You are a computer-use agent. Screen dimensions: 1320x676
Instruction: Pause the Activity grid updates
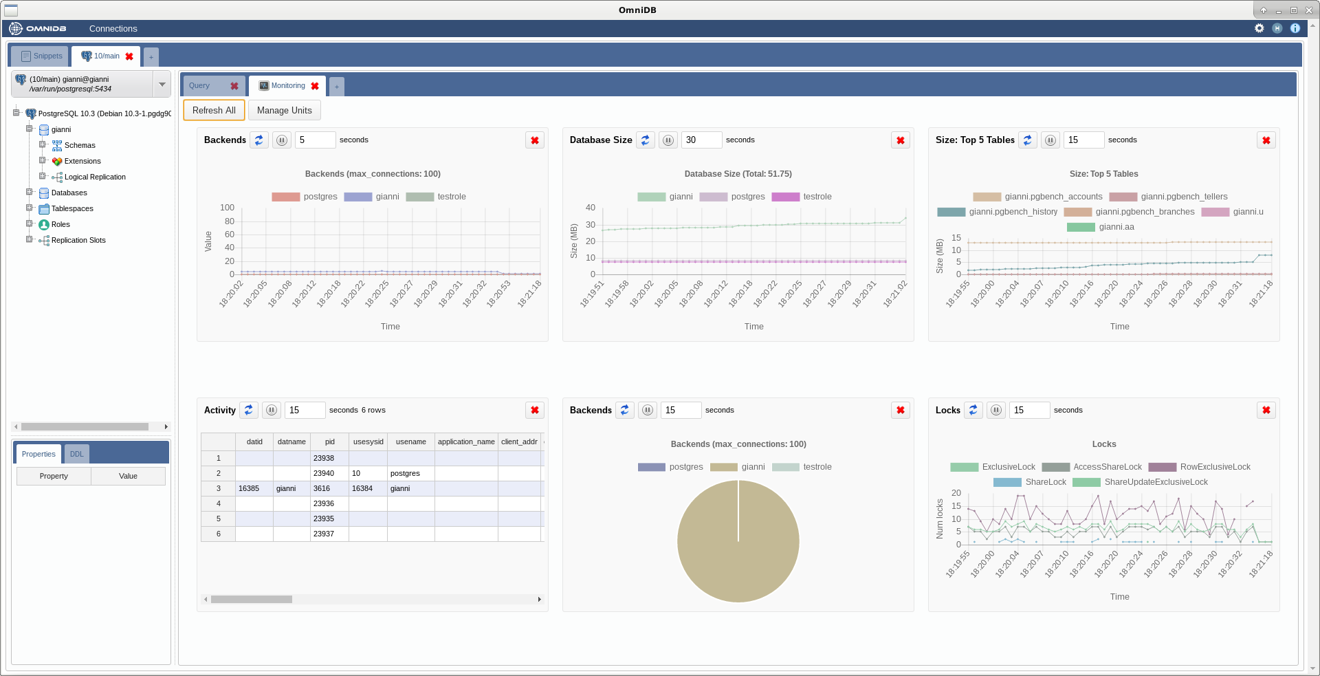(272, 411)
